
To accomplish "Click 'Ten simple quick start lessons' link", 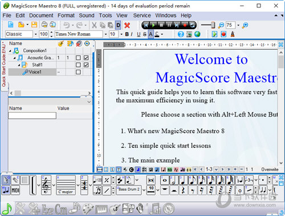I will tap(169, 146).
